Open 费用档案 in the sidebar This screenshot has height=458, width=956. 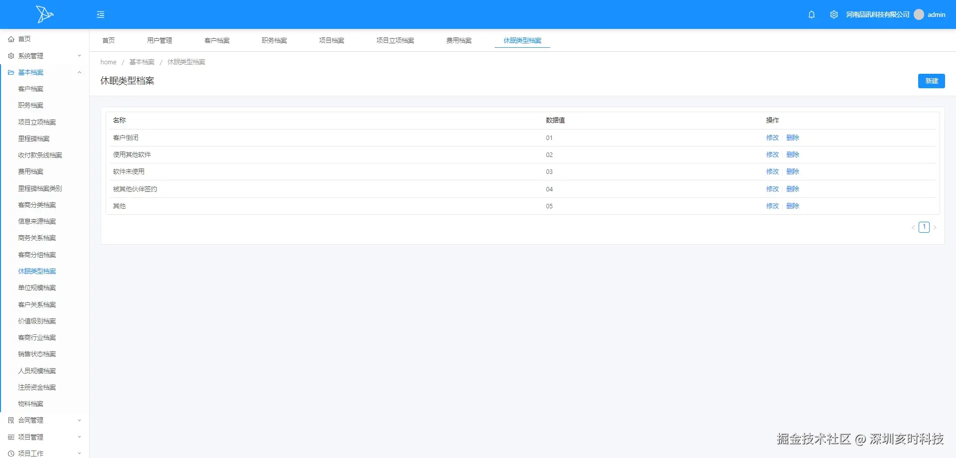tap(31, 171)
